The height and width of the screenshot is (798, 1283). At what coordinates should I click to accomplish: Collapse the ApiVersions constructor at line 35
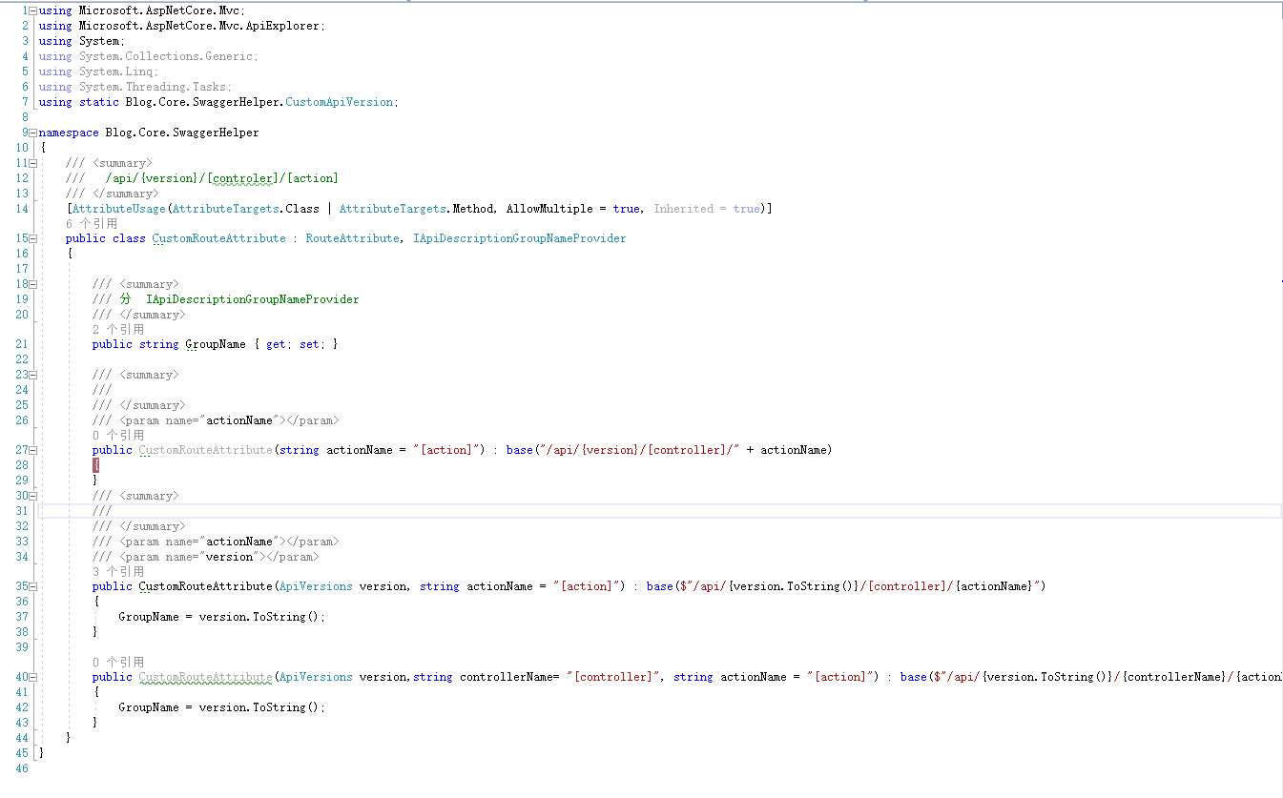(31, 586)
